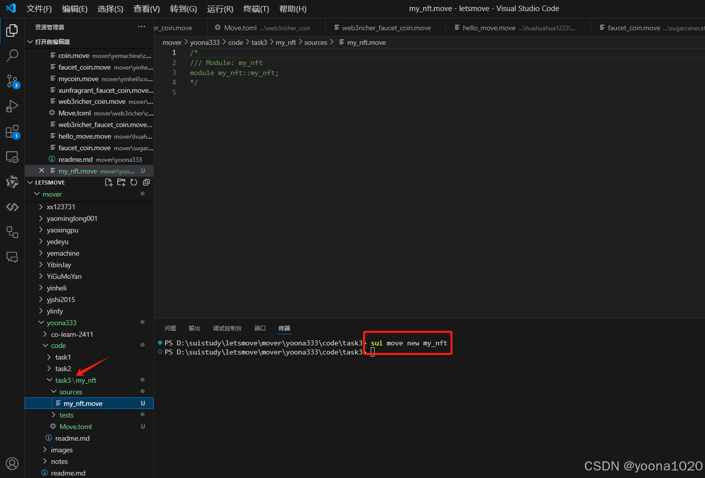Switch to 输出 panel tab

[194, 328]
